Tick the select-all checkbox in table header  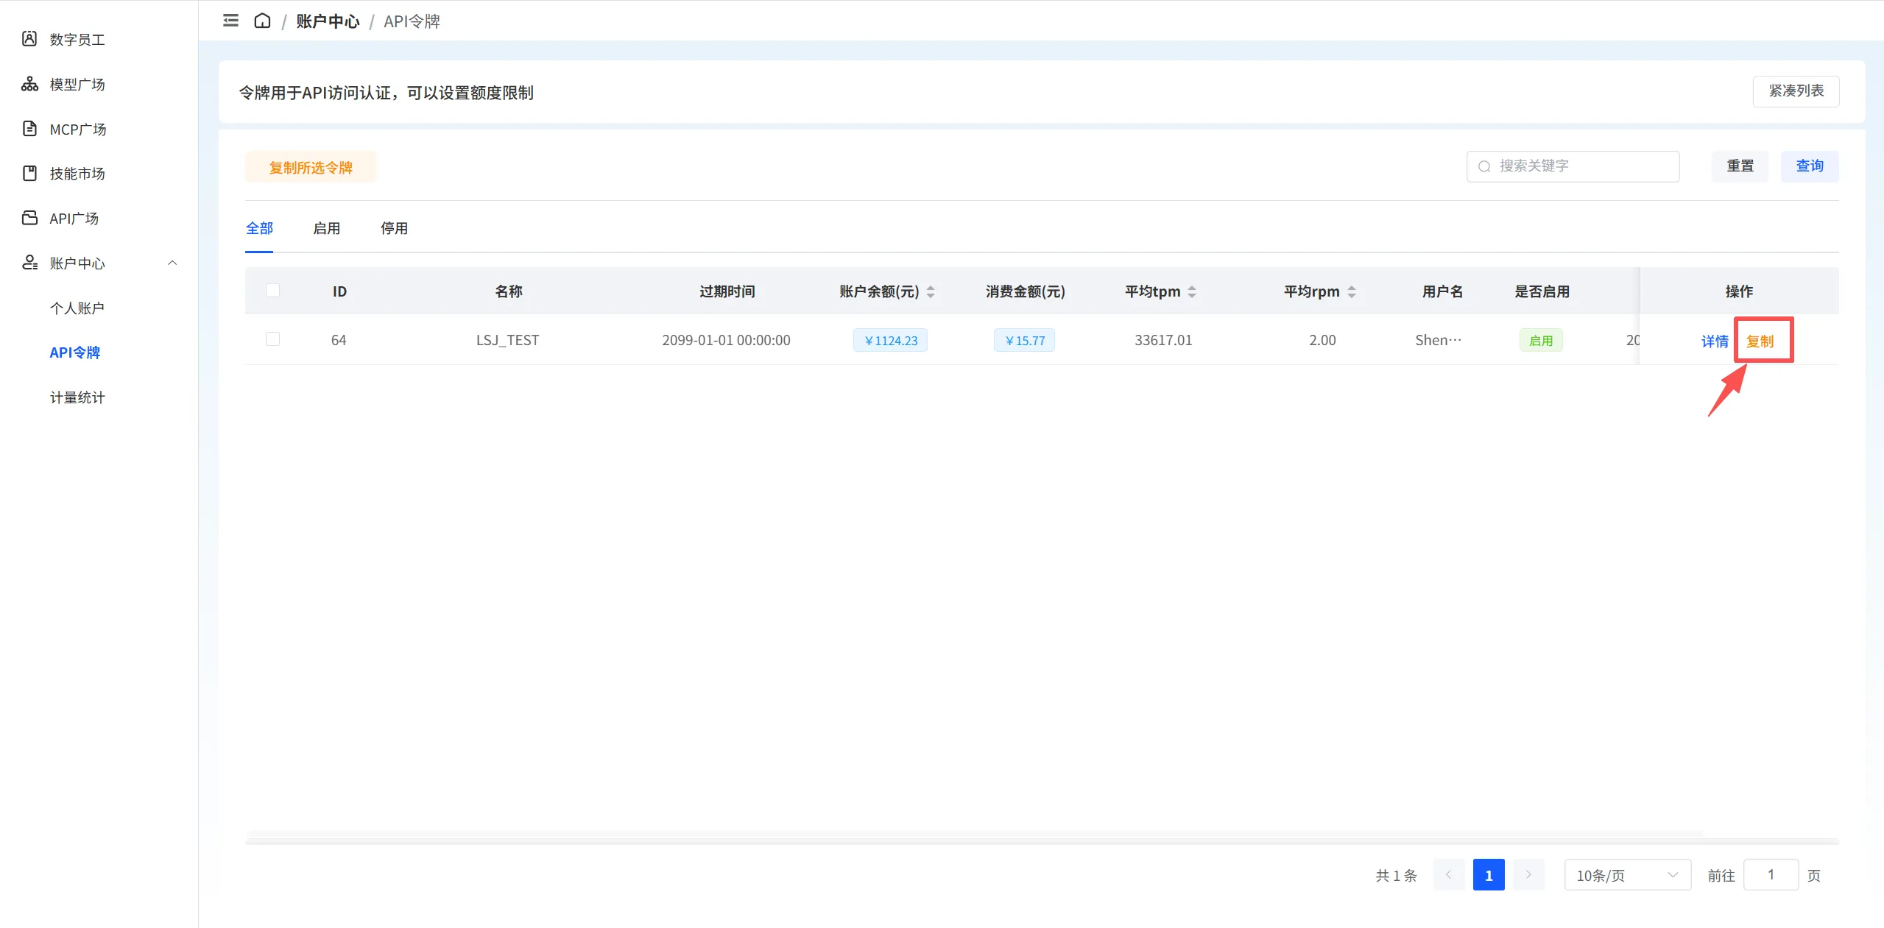click(272, 291)
